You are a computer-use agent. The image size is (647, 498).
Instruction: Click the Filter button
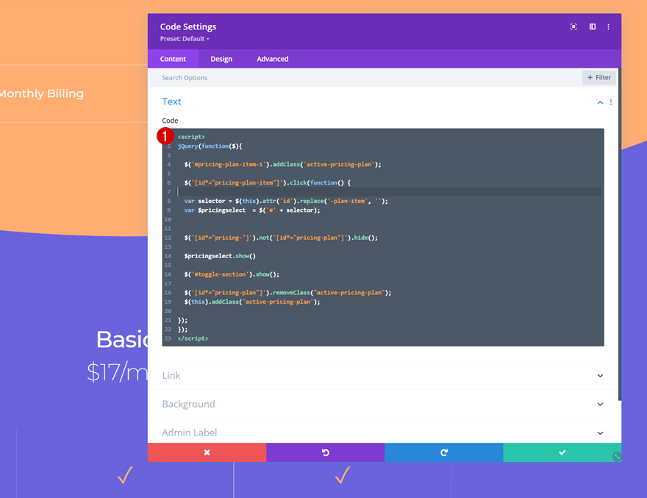(x=598, y=78)
